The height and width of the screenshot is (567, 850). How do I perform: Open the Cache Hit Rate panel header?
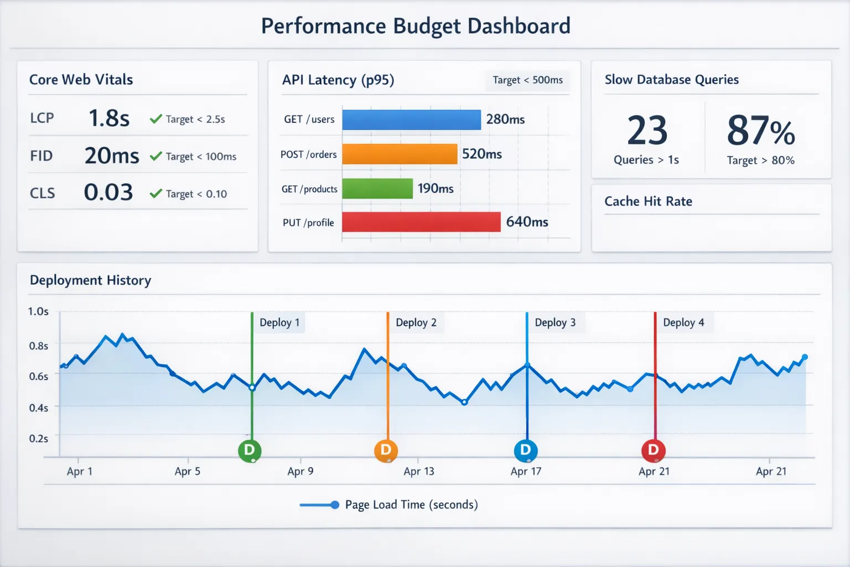(648, 202)
